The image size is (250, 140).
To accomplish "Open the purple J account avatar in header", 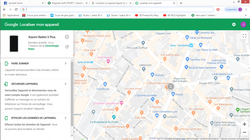I will pos(243,24).
